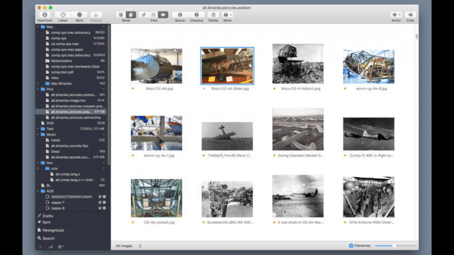The width and height of the screenshot is (454, 255).
Task: Click the Delete trash icon
Action: 213,15
